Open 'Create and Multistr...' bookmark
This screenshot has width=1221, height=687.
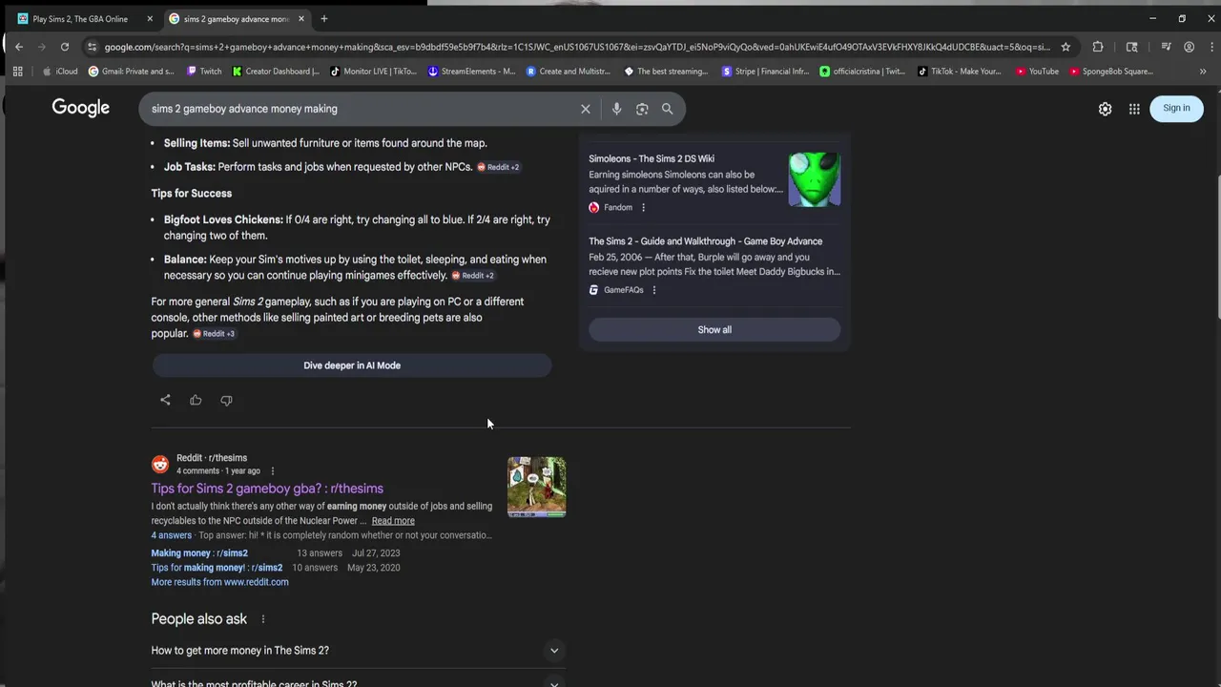(569, 72)
